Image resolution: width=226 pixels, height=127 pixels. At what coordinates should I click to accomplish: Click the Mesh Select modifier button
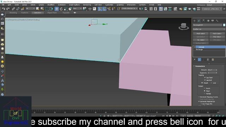(201, 34)
